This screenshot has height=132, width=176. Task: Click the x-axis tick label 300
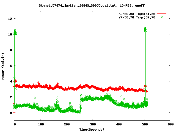tap(93, 124)
